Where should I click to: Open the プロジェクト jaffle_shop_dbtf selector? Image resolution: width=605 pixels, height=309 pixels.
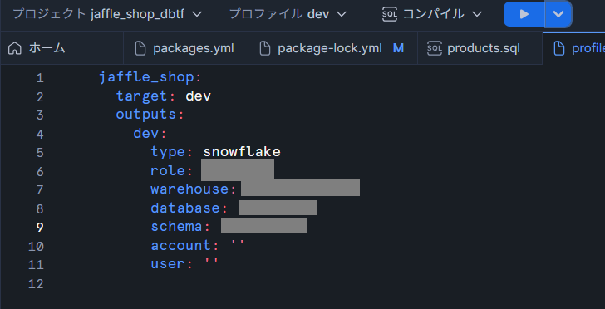click(x=107, y=14)
